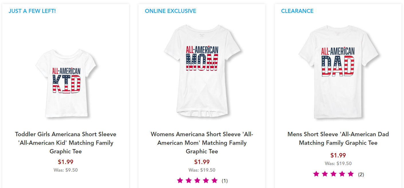Viewport: 404px width, 188px height.
Task: Click the 'JUST A FEW LEFT!' badge
Action: [x=32, y=11]
